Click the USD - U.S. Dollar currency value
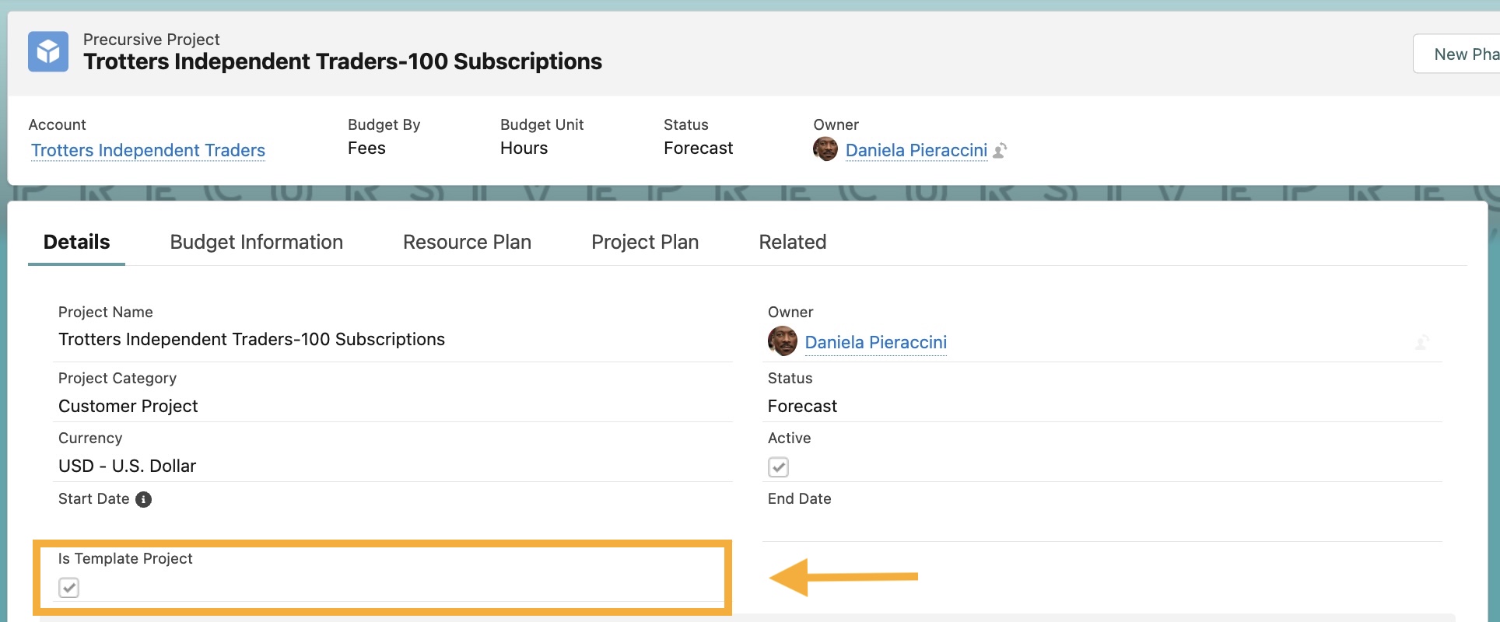Viewport: 1500px width, 622px height. pyautogui.click(x=127, y=466)
